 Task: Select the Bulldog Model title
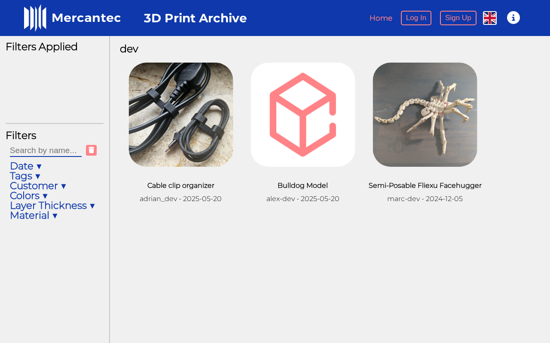pos(303,186)
